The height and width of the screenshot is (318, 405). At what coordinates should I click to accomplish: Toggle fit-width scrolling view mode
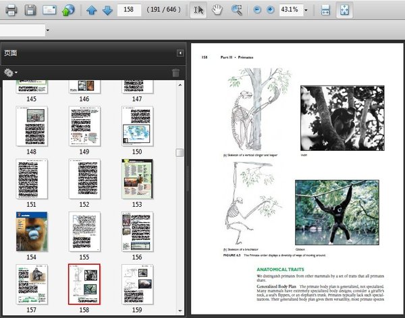[x=325, y=10]
